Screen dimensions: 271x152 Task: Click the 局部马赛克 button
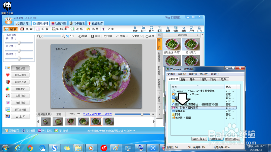(20, 75)
